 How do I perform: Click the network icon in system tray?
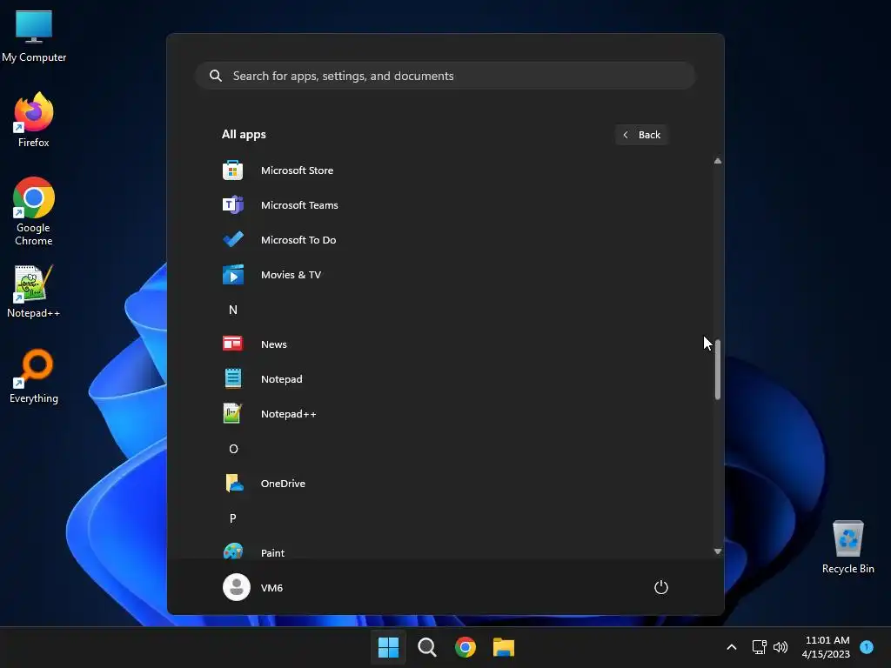click(759, 647)
